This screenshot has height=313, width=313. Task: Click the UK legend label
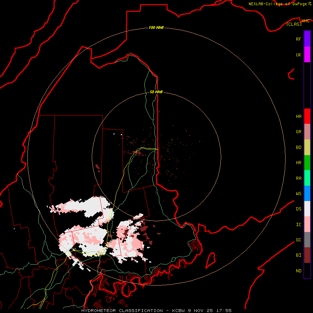pyautogui.click(x=298, y=55)
